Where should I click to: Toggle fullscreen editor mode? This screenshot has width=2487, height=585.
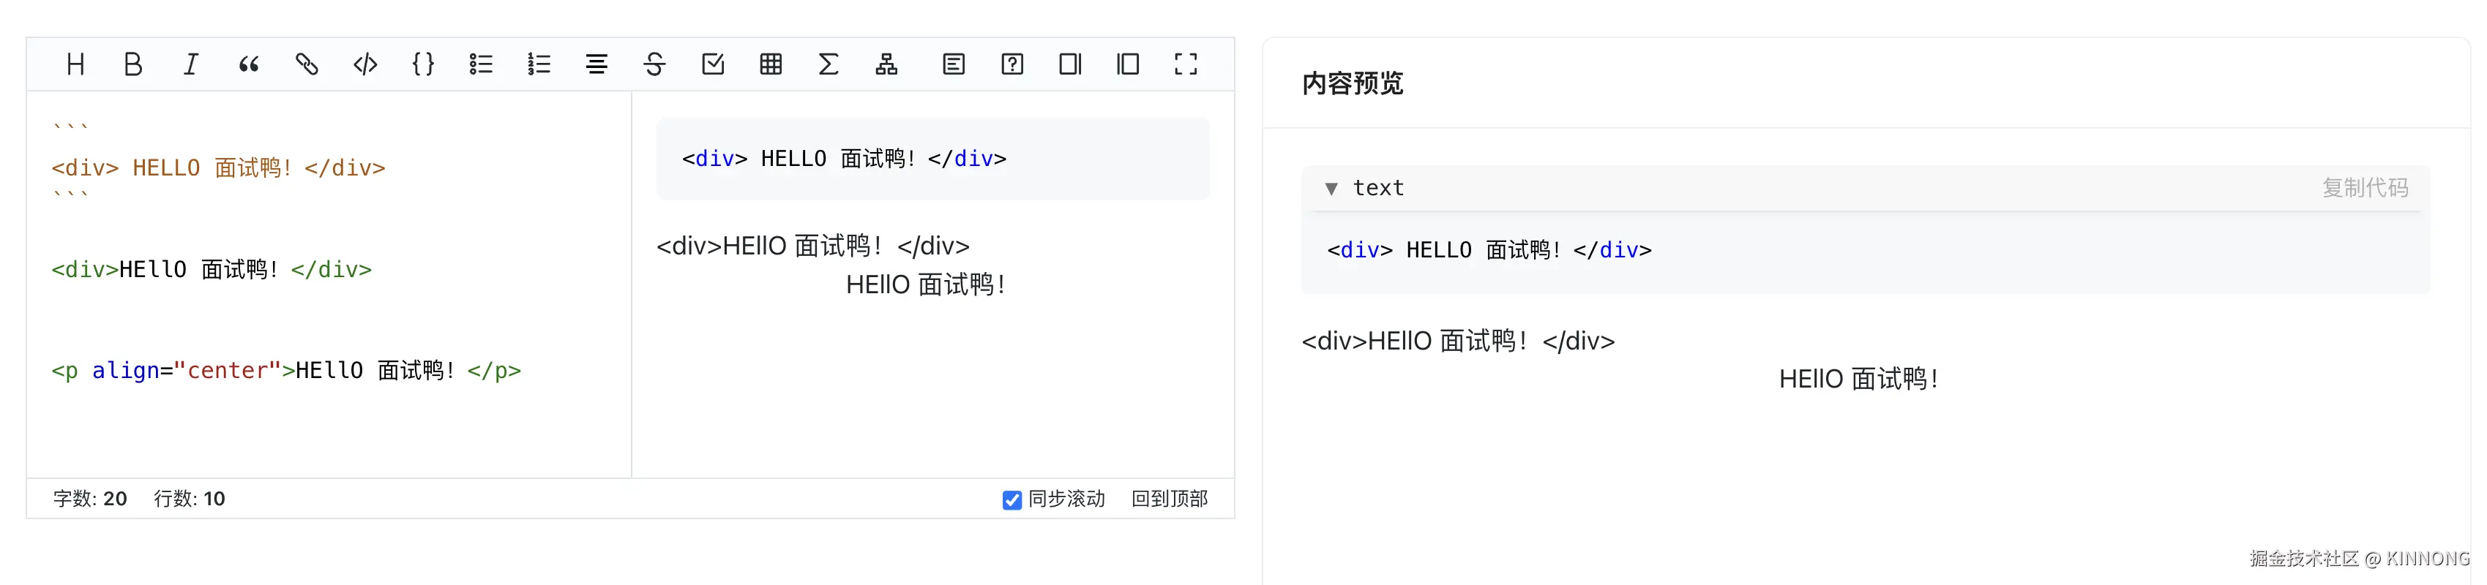(x=1186, y=64)
